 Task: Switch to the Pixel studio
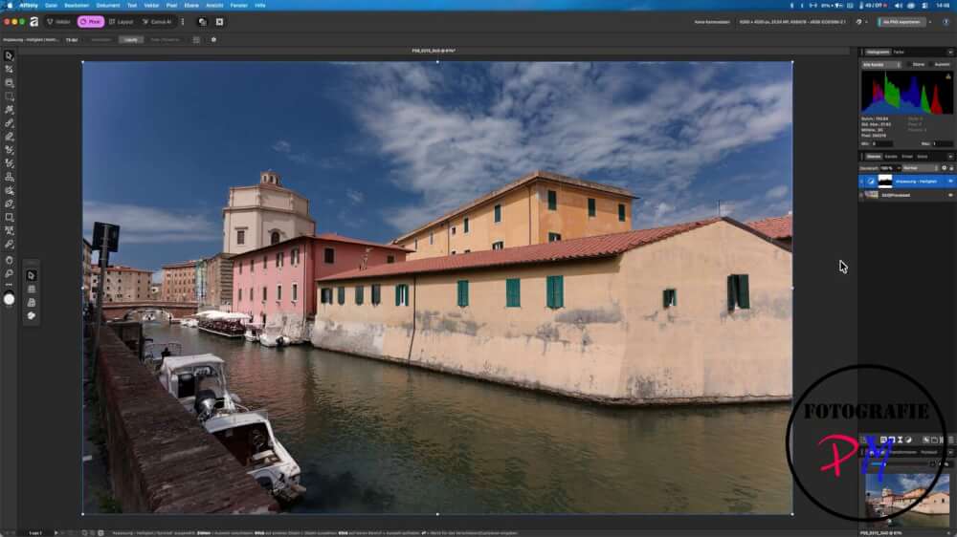90,22
